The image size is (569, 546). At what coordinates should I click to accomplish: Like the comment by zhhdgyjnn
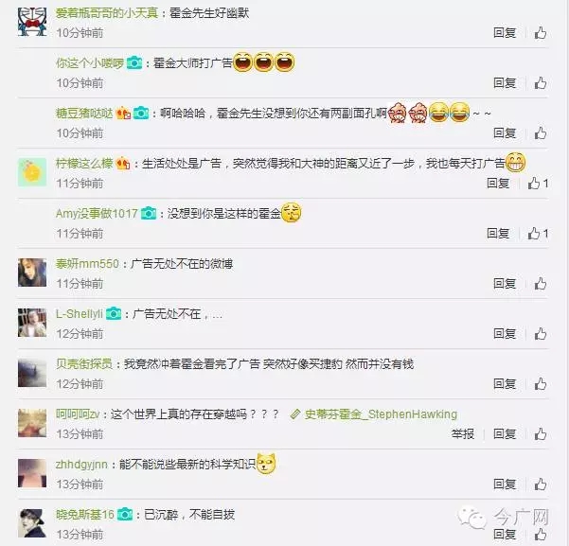coord(541,484)
